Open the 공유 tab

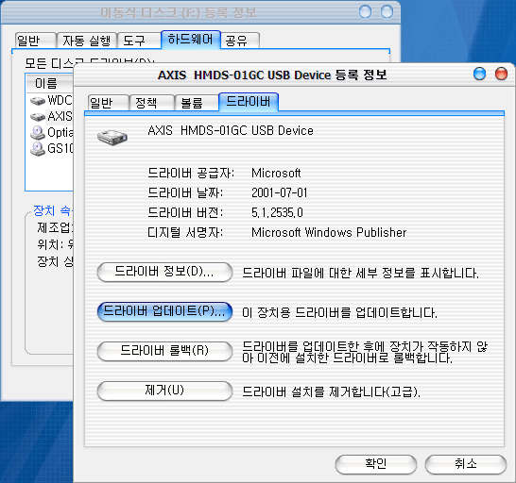240,41
